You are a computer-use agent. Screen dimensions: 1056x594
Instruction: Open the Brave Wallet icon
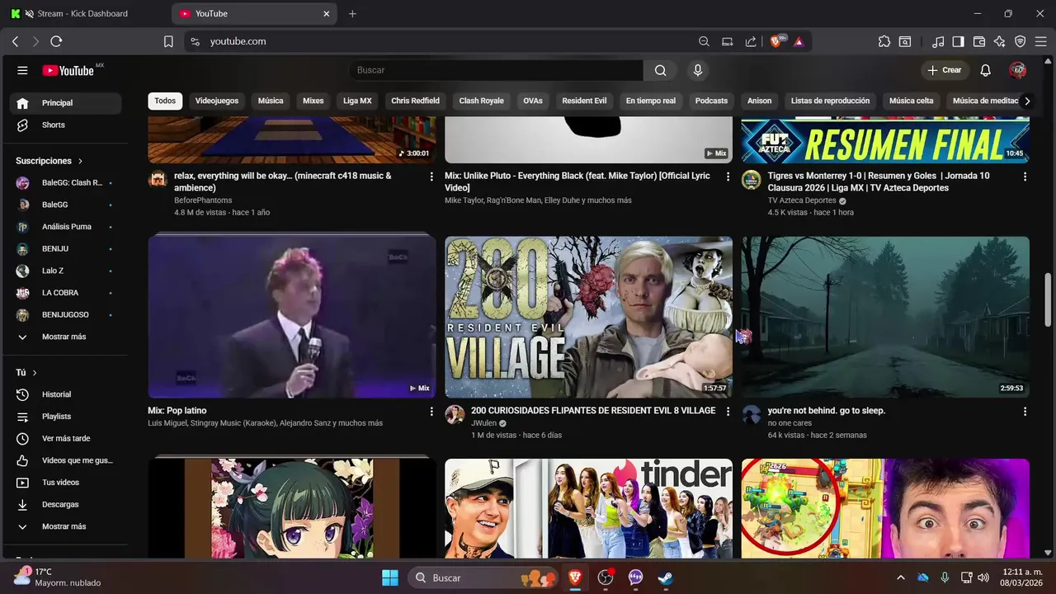point(979,41)
